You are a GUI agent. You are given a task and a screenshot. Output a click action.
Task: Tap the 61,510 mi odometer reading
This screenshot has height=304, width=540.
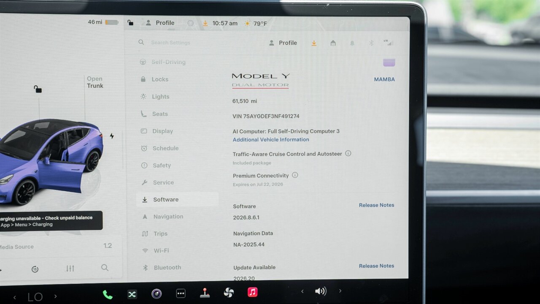coord(245,101)
